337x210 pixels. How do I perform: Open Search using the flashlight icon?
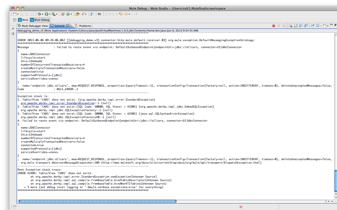[83, 14]
